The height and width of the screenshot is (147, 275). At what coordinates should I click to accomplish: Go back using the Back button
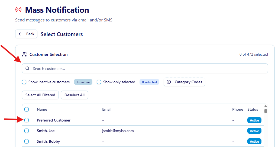click(26, 34)
